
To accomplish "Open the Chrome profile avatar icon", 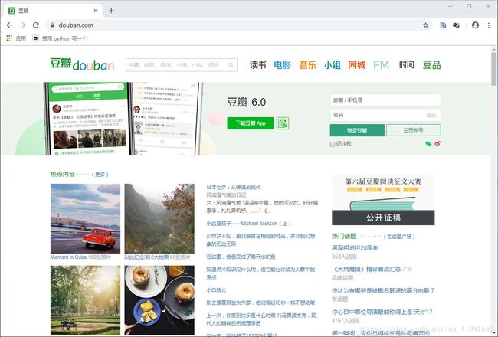I will [x=475, y=25].
